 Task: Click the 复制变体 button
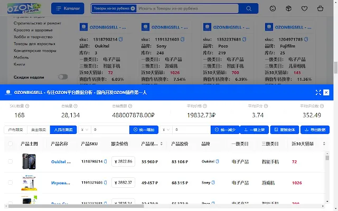click(x=285, y=130)
